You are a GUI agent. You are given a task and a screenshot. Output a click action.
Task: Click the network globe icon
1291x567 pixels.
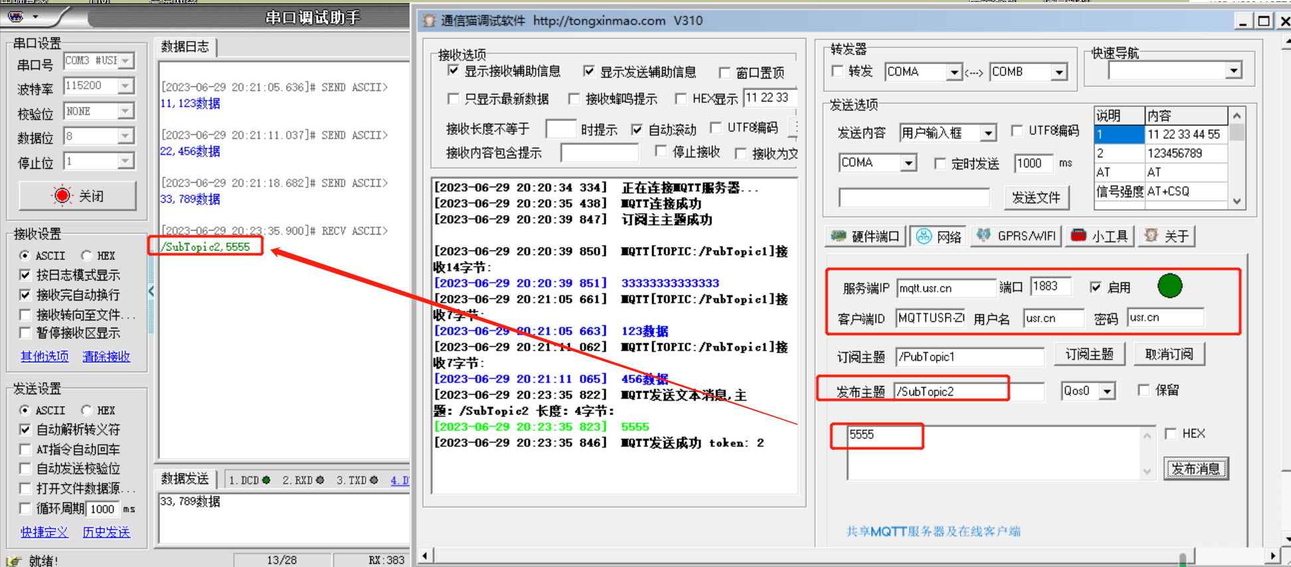point(924,236)
